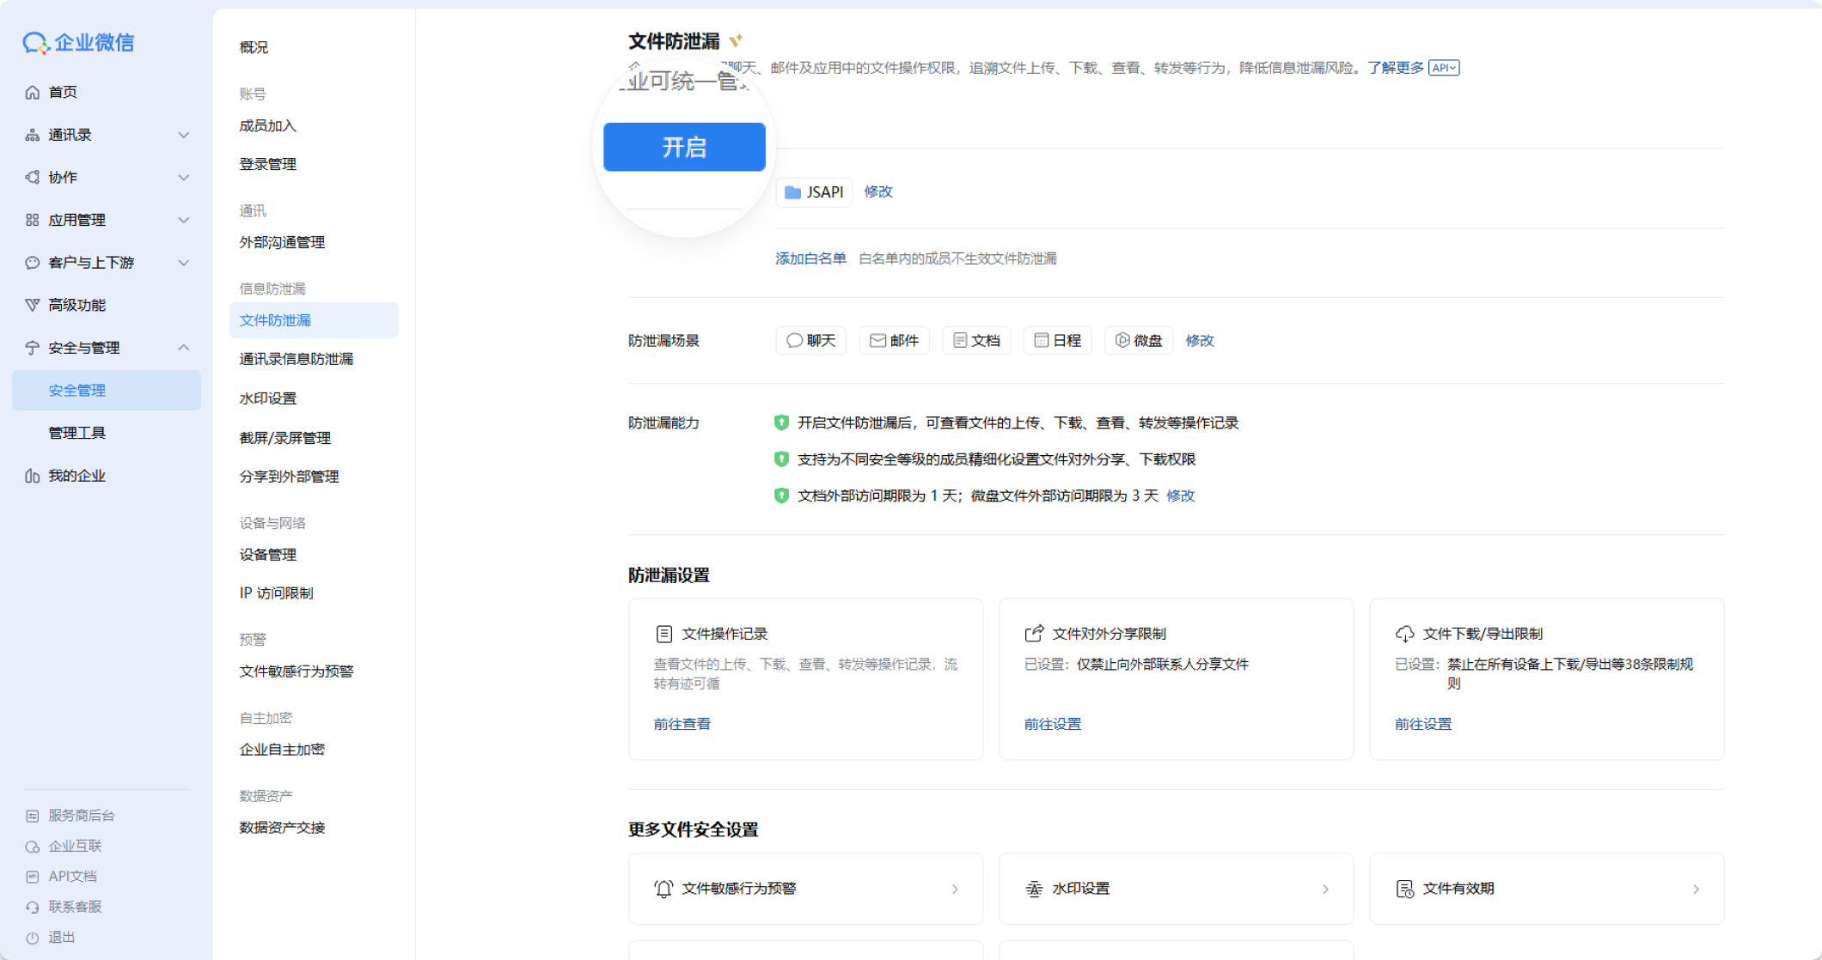
Task: Open the 概况 section
Action: click(x=254, y=47)
